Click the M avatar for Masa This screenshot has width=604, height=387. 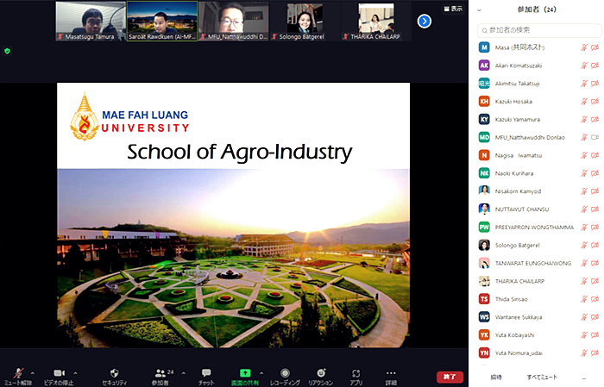point(484,47)
